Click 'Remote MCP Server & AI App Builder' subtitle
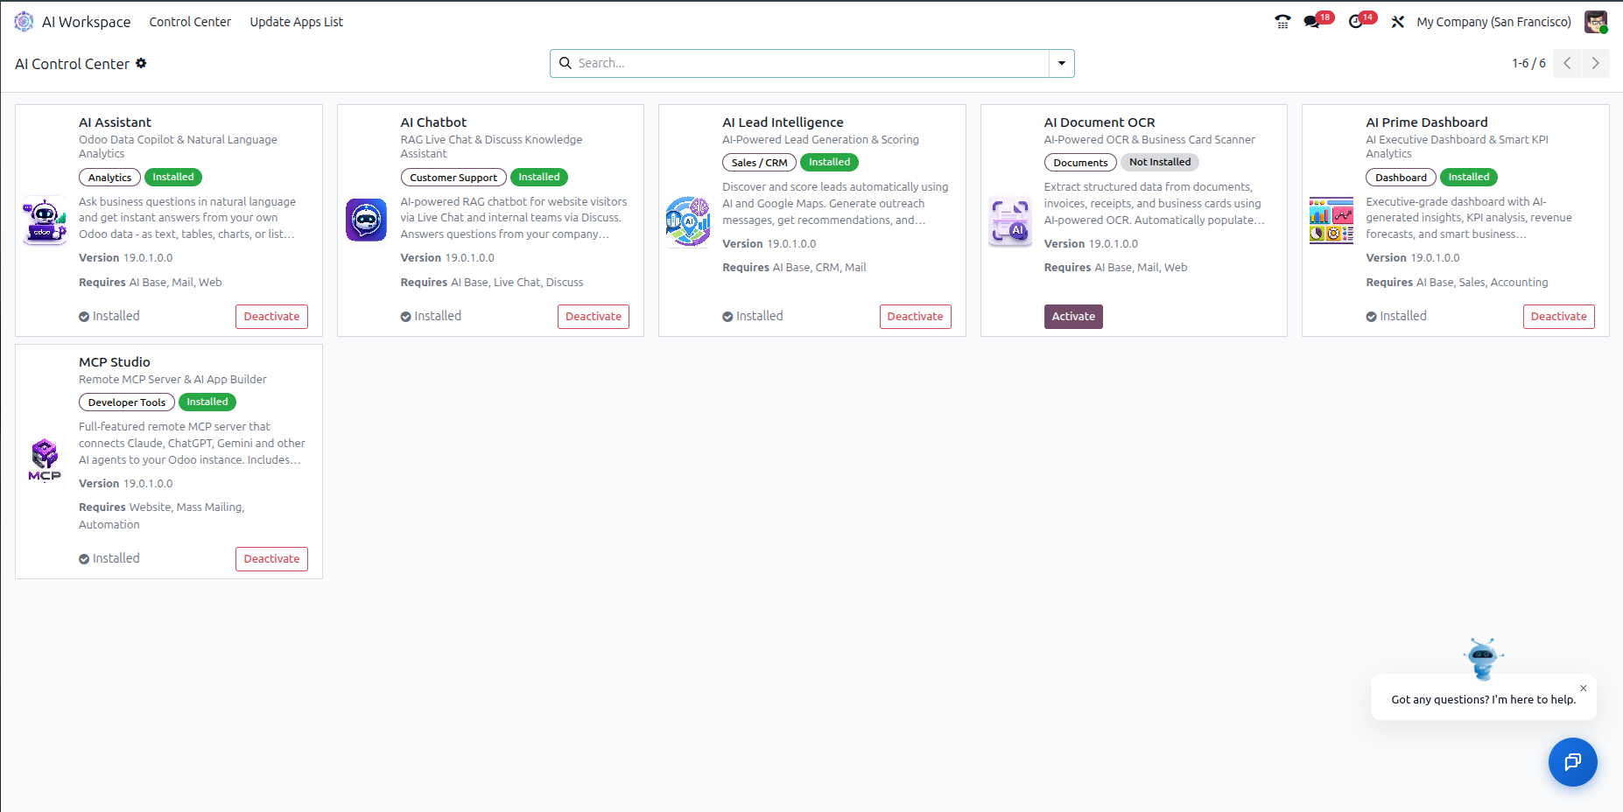The image size is (1623, 812). pyautogui.click(x=172, y=380)
